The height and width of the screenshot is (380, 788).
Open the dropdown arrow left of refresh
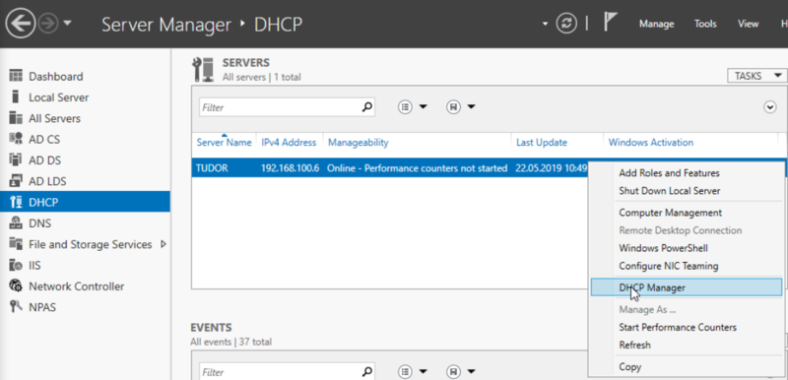tap(546, 24)
